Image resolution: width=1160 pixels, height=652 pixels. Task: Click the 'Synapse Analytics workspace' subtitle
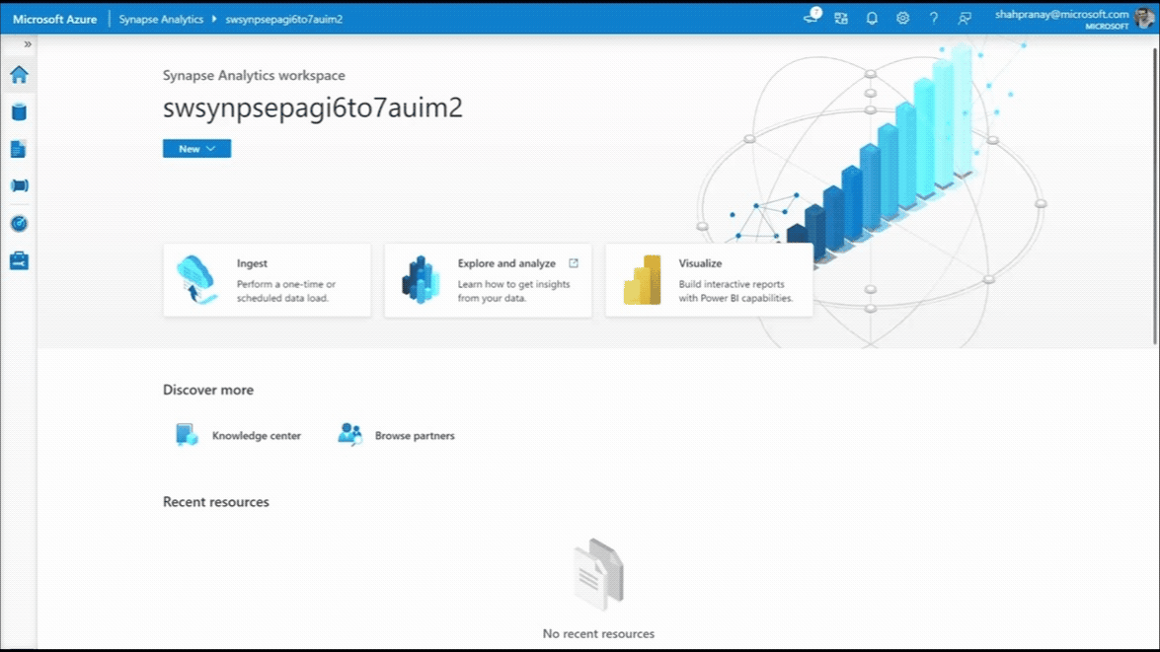coord(254,75)
